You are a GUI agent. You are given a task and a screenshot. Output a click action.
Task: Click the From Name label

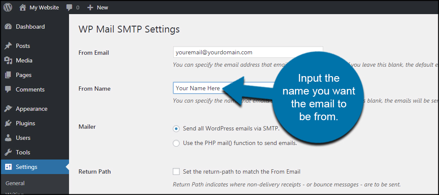pyautogui.click(x=95, y=89)
